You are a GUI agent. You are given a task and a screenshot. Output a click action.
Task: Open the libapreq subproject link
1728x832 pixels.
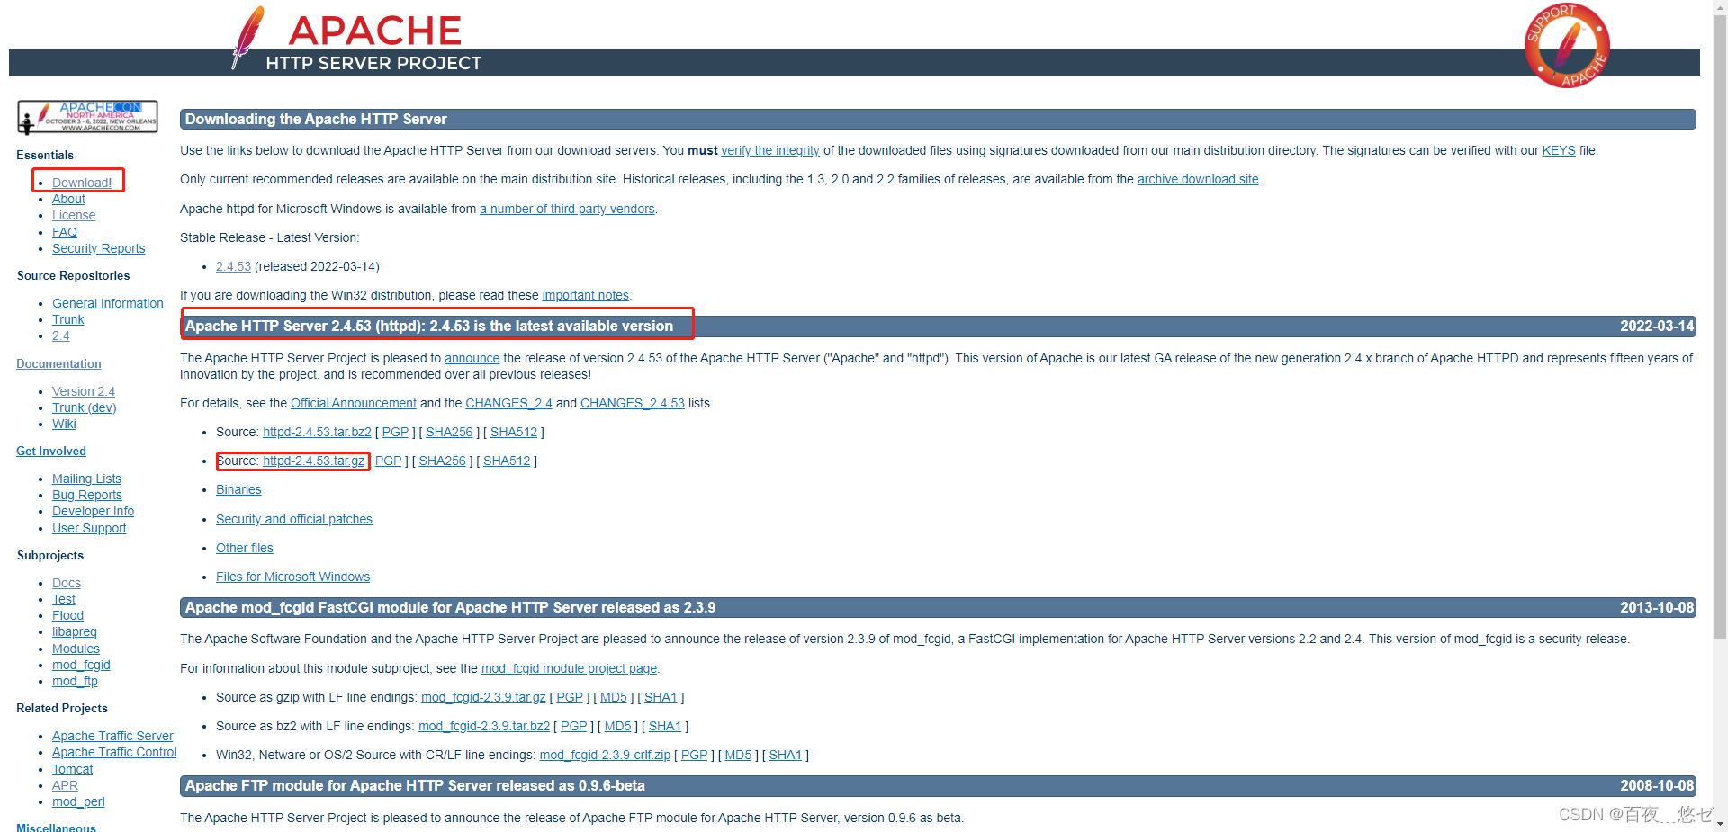[x=75, y=631]
